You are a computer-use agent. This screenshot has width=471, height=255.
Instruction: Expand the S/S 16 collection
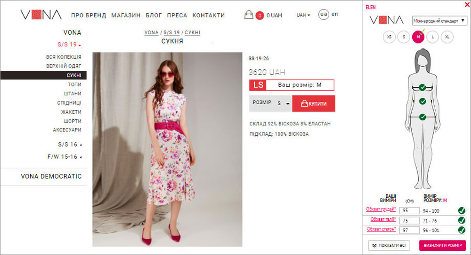(70, 145)
